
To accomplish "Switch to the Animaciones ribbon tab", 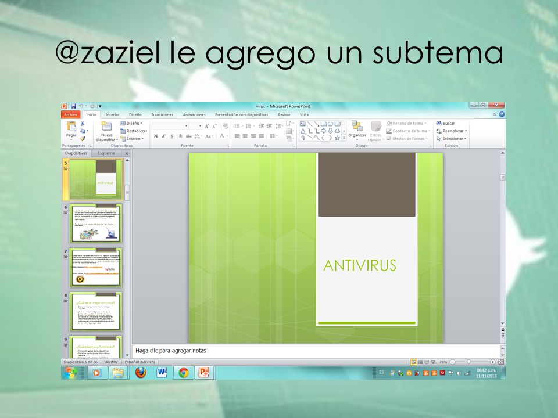I will coord(194,114).
